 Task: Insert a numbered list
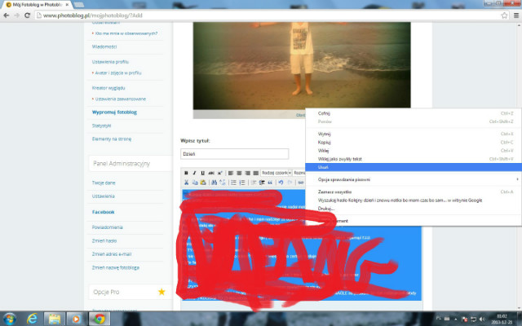242,183
